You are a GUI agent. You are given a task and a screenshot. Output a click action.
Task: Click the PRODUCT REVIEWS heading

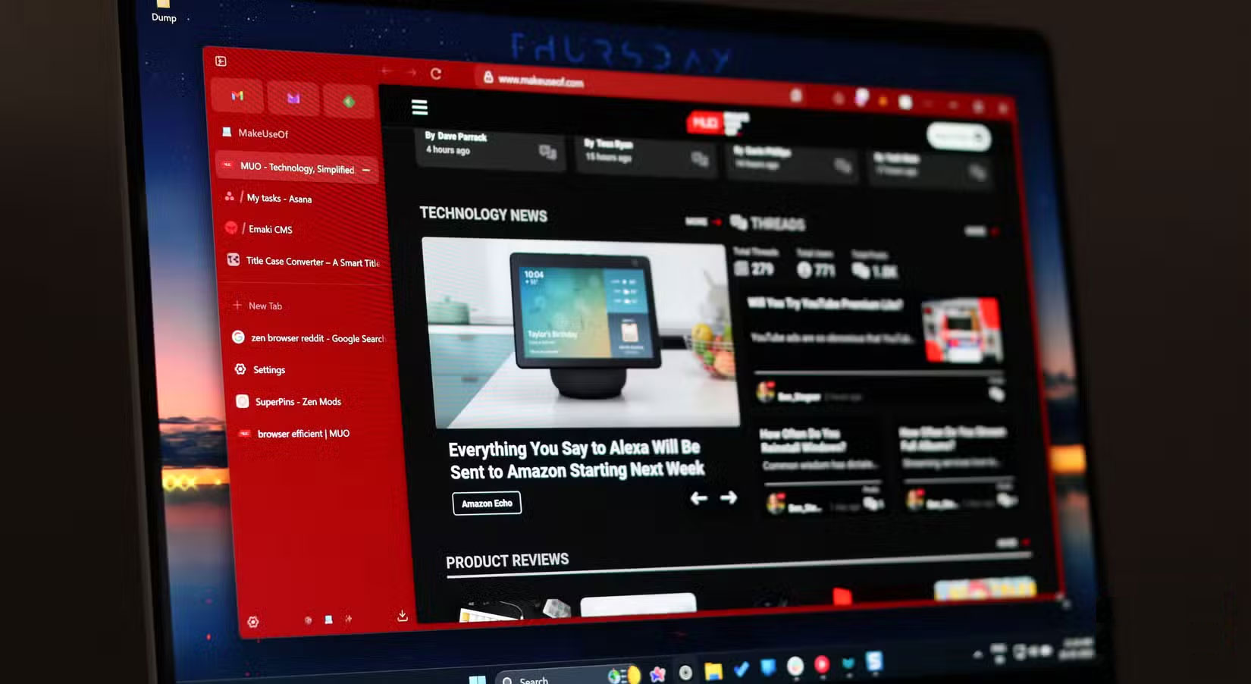pyautogui.click(x=507, y=561)
